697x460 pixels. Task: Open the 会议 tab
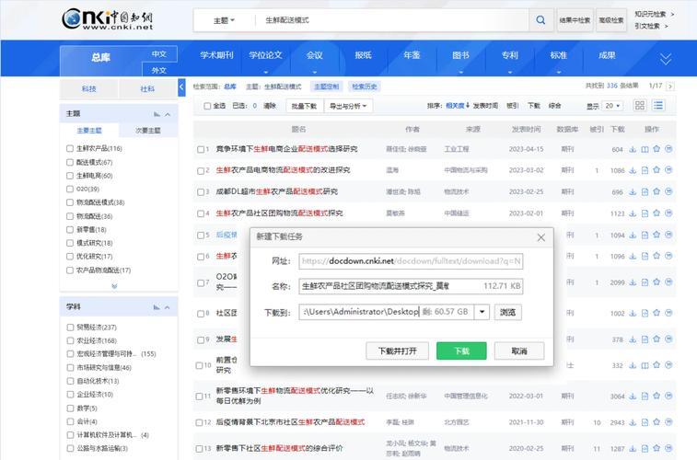(x=314, y=55)
